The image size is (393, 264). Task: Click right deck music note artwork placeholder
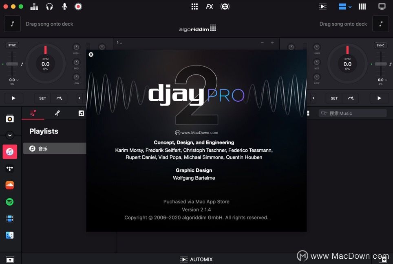coord(381,24)
